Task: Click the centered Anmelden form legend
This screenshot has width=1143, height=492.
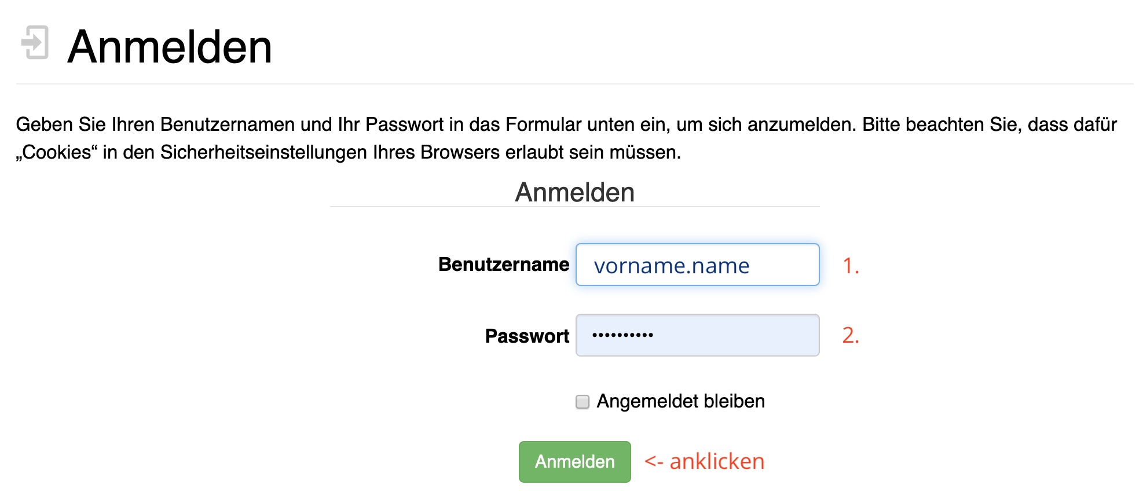Action: (x=574, y=192)
